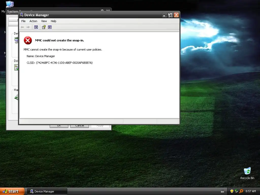Click the CLSID value line

click(x=59, y=63)
